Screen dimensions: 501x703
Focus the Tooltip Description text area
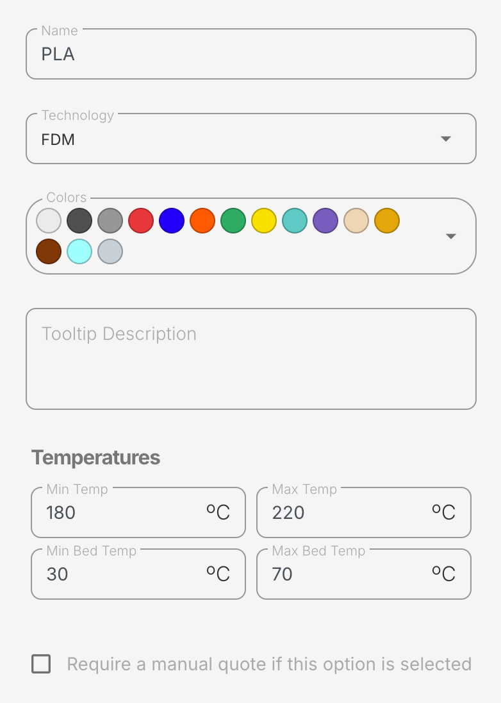coord(250,359)
